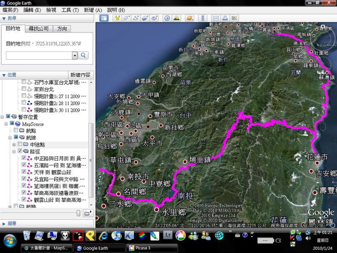Collapse the 位置 panel triangle
The width and height of the screenshot is (337, 253).
pyautogui.click(x=4, y=75)
